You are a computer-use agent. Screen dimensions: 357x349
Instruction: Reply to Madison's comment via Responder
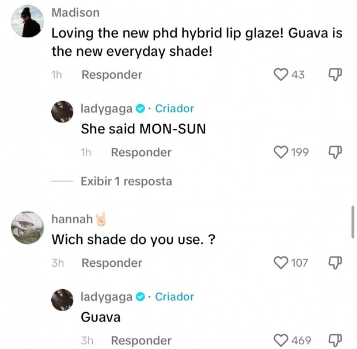click(x=112, y=75)
